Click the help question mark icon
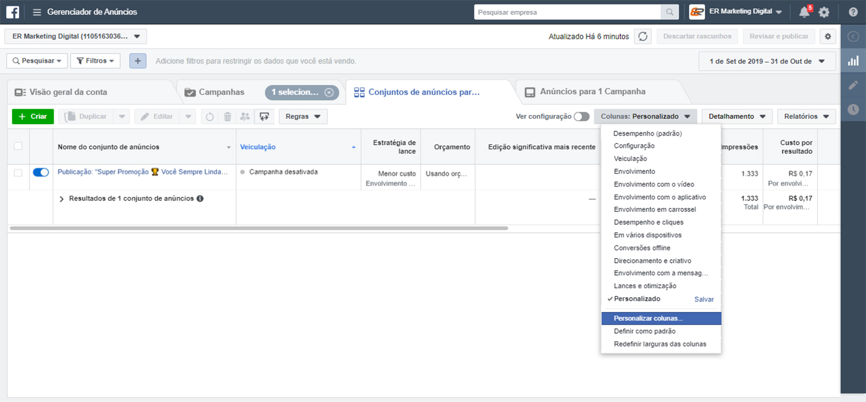 (x=853, y=12)
